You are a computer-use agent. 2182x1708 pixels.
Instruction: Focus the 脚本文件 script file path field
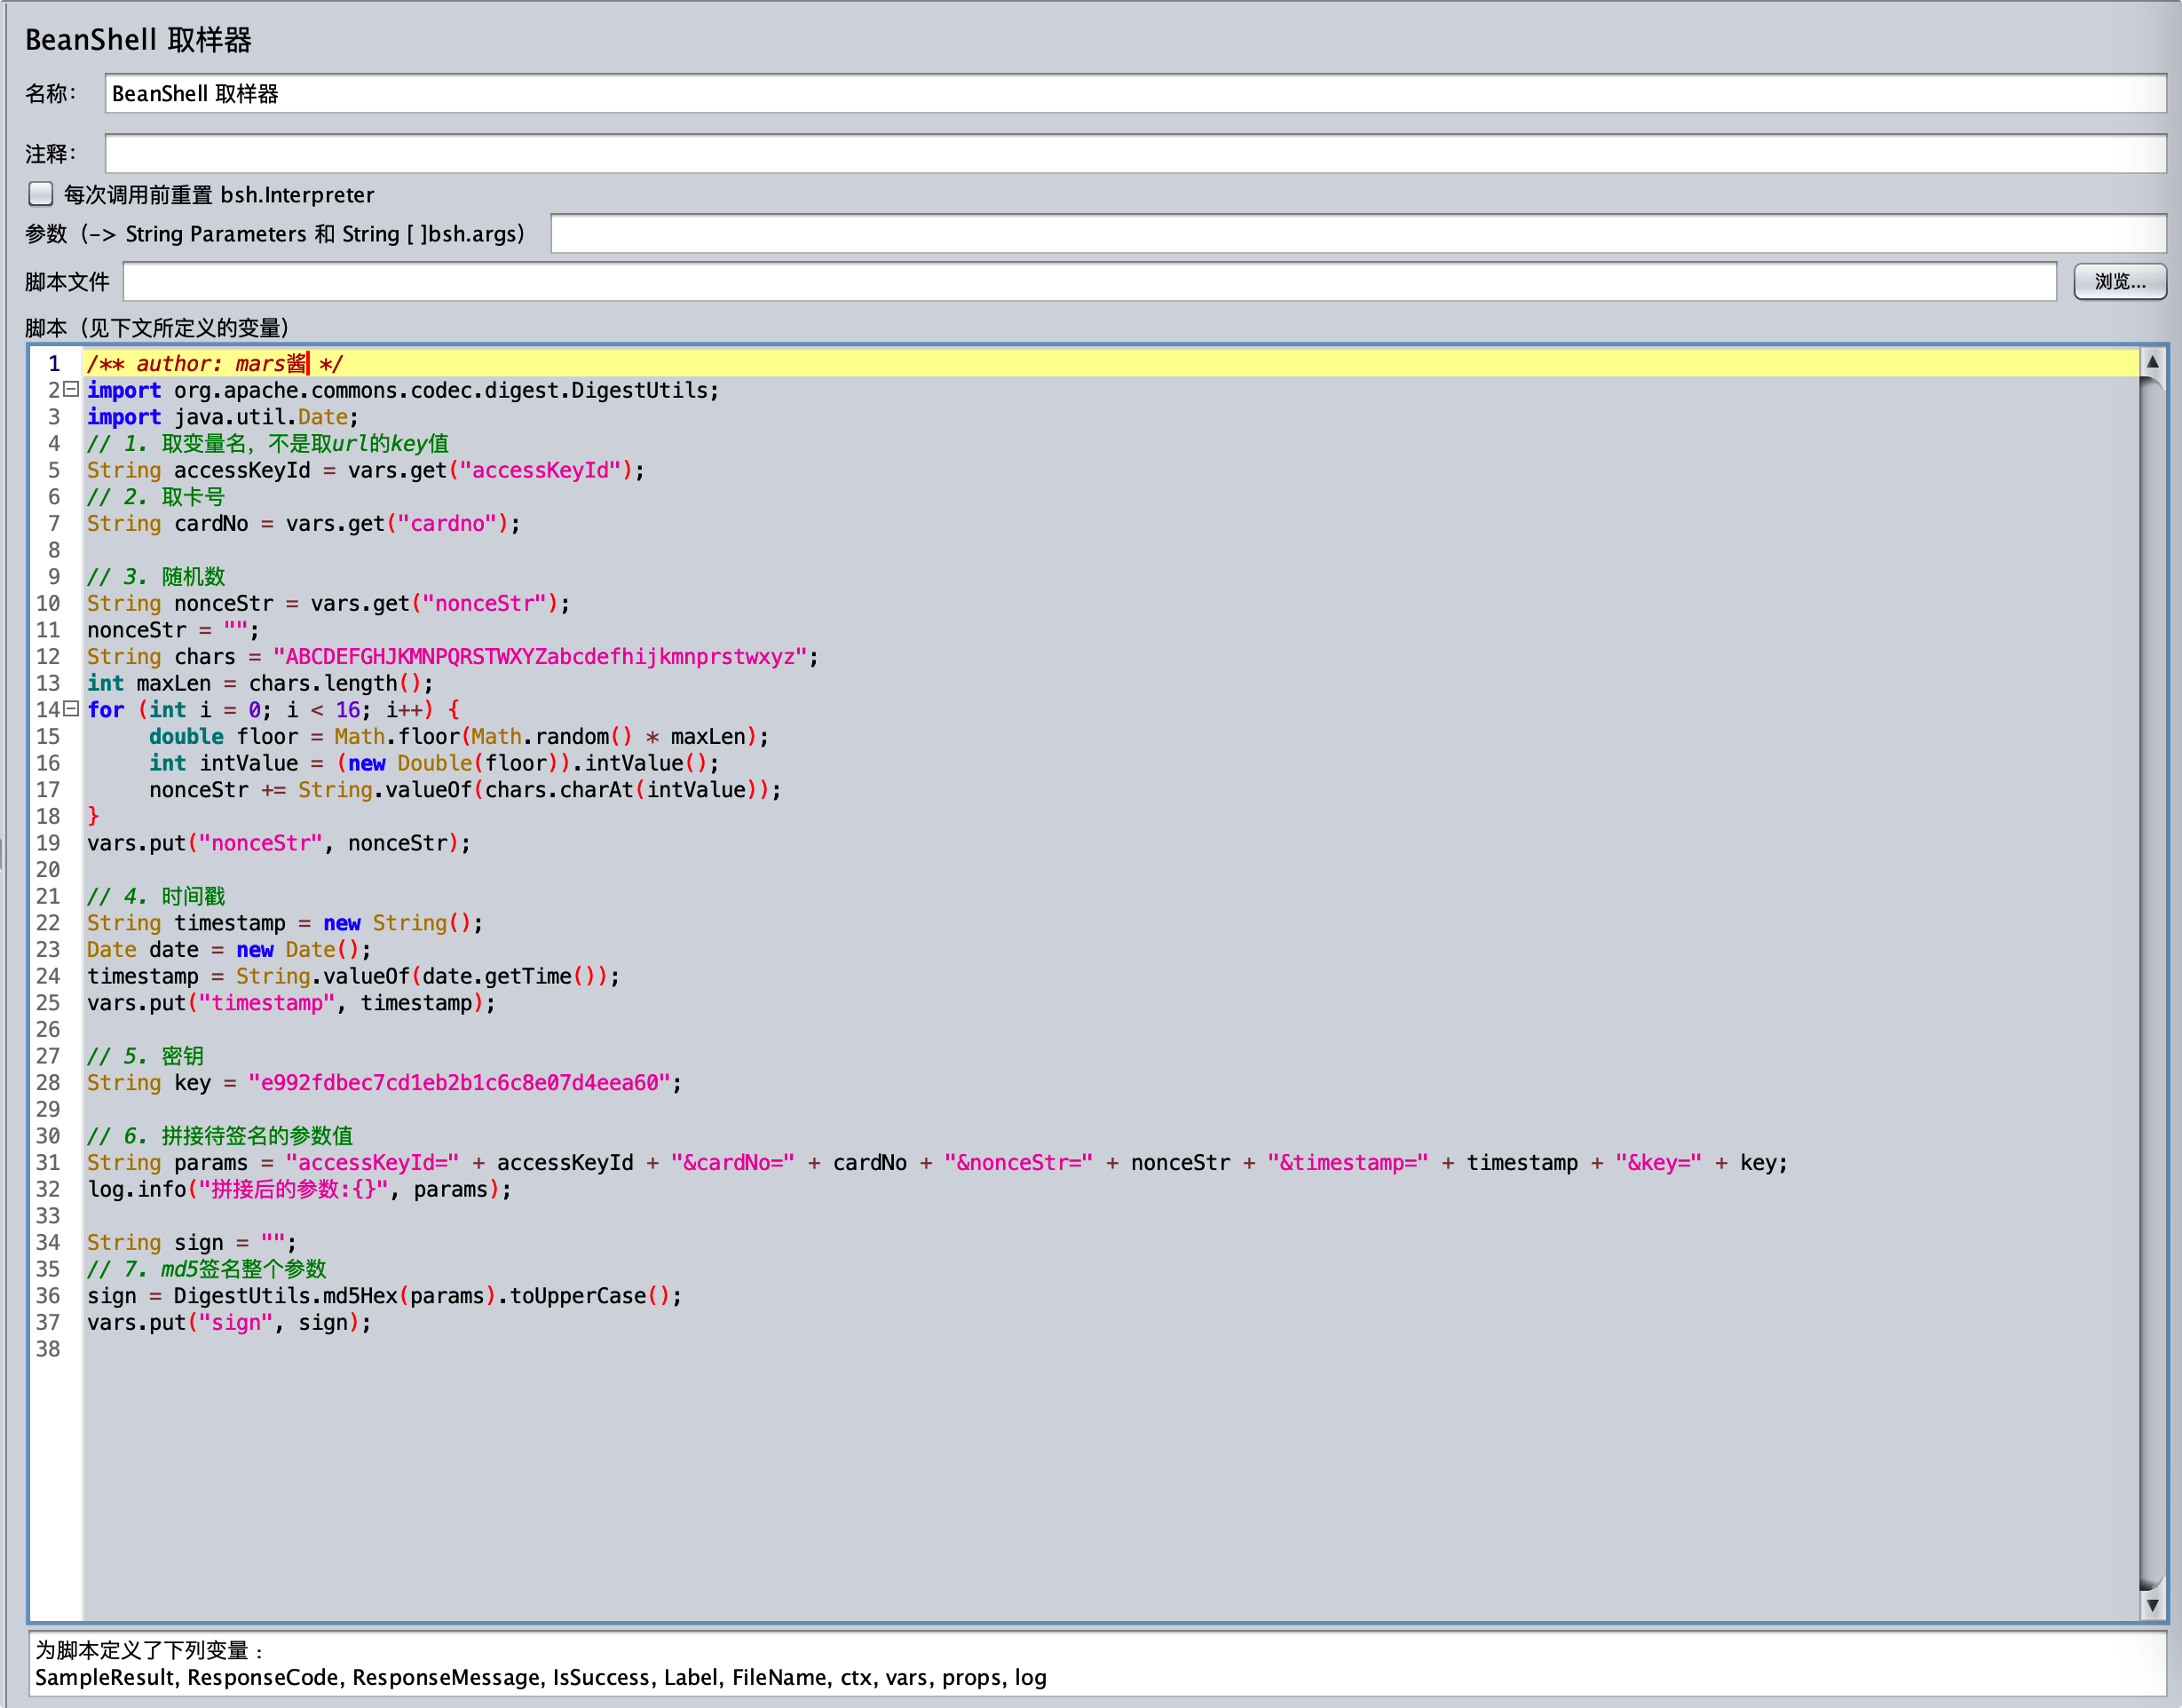tap(1088, 281)
